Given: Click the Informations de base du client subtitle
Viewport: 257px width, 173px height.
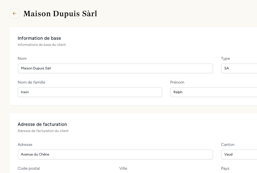Looking at the screenshot, I should pos(42,45).
